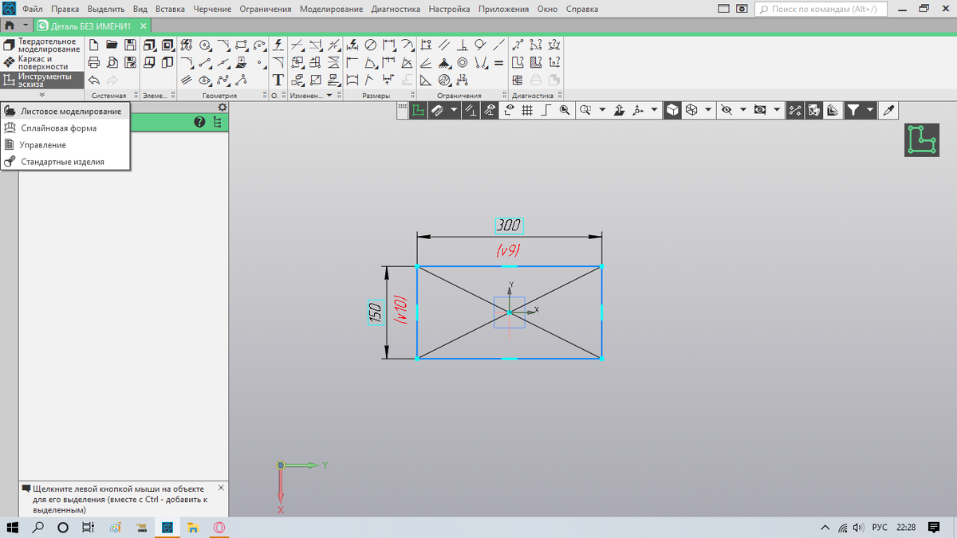This screenshot has width=957, height=538.
Task: Select the Diameter dimension tool
Action: coord(371,45)
